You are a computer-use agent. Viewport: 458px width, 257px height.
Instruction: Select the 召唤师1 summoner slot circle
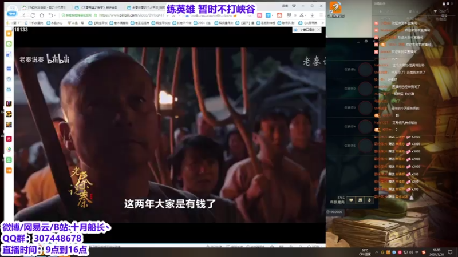pyautogui.click(x=365, y=70)
